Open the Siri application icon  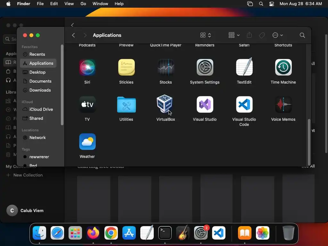point(87,67)
